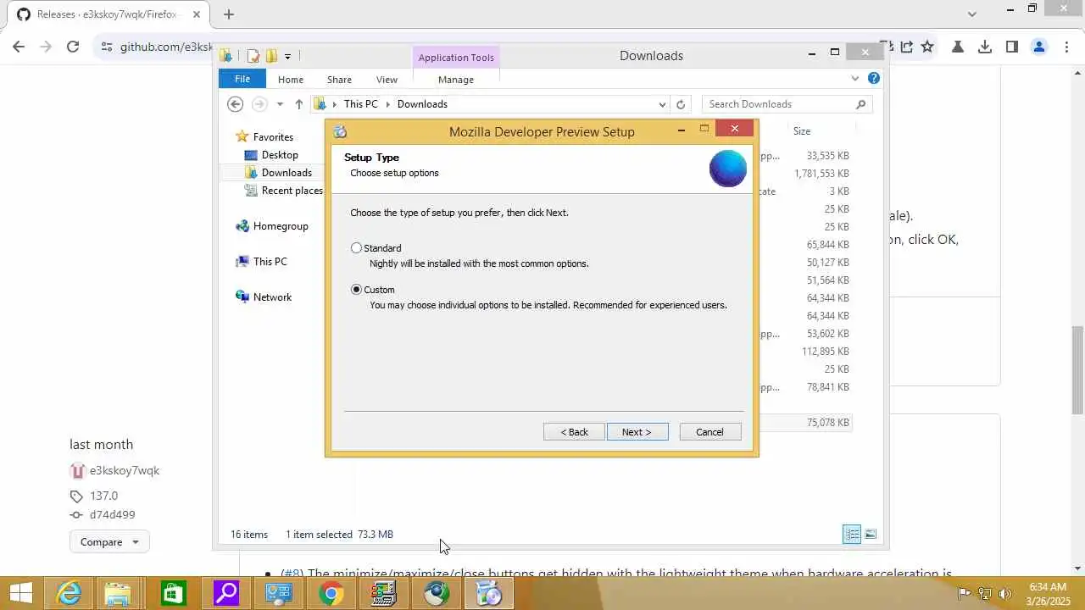Open Recent places in navigation pane
The width and height of the screenshot is (1085, 610).
292,191
